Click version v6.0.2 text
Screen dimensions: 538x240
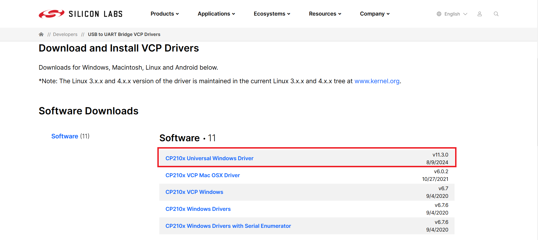tap(441, 172)
